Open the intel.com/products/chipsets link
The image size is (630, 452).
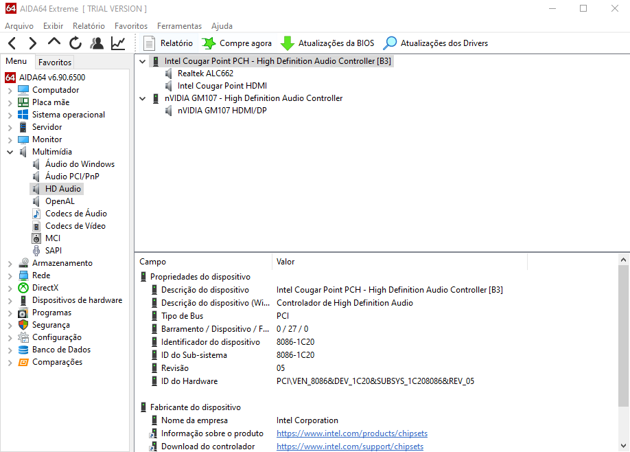coord(352,433)
